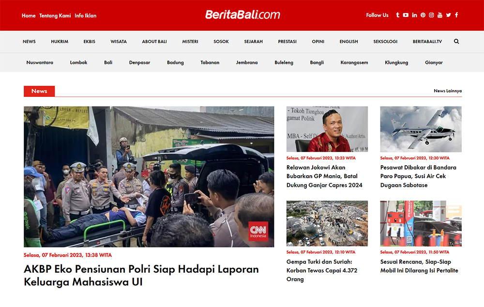
Task: Select the HUKRIM menu item
Action: click(60, 41)
